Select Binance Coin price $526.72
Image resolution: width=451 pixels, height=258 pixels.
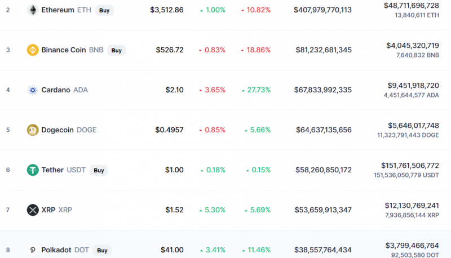[x=170, y=50]
